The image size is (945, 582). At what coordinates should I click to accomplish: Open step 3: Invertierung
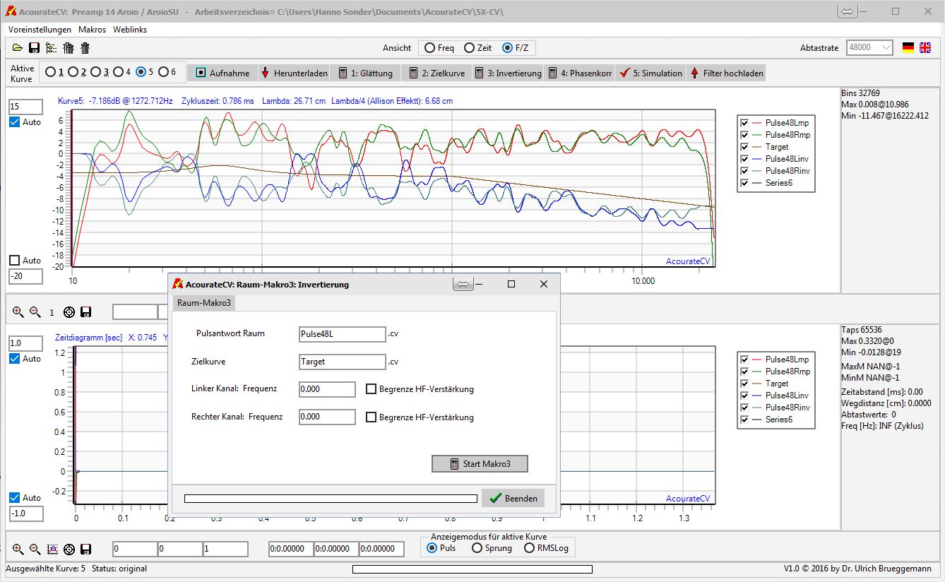(x=508, y=73)
